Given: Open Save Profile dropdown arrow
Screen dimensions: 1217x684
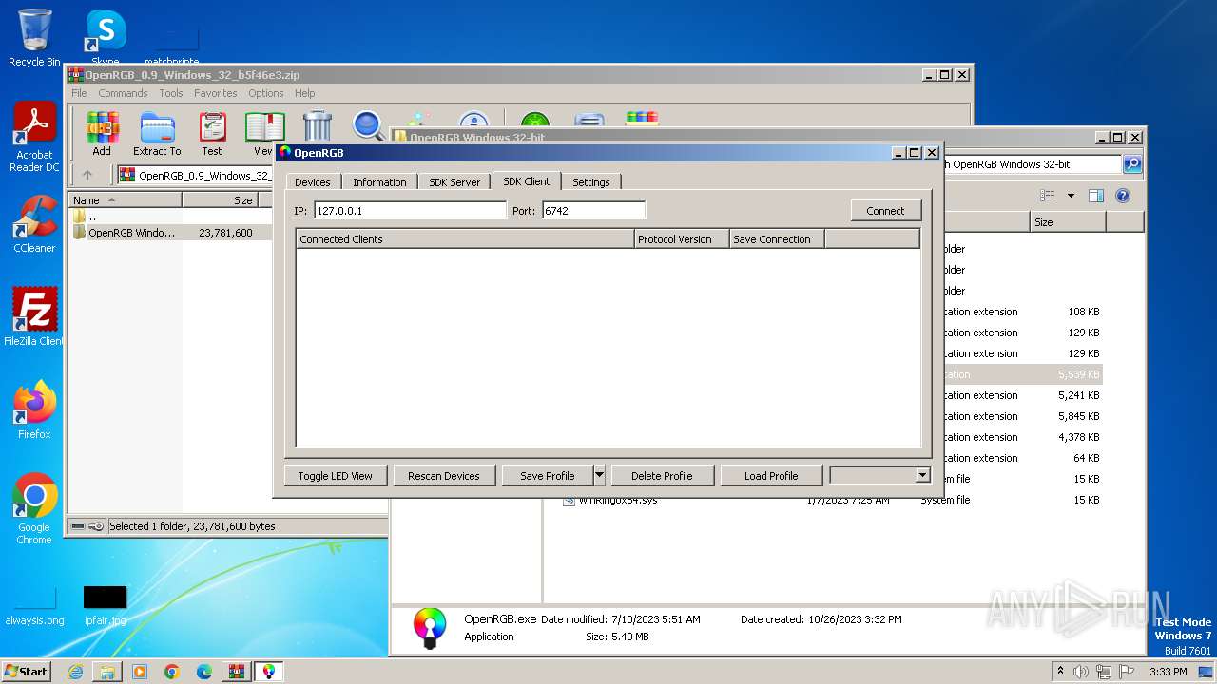Looking at the screenshot, I should [599, 475].
